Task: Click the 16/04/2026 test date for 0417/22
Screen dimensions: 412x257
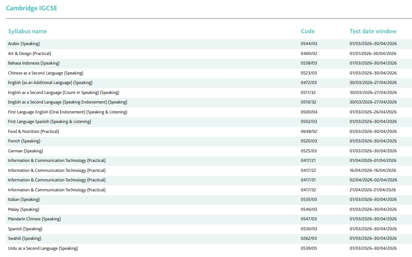Action: click(373, 170)
